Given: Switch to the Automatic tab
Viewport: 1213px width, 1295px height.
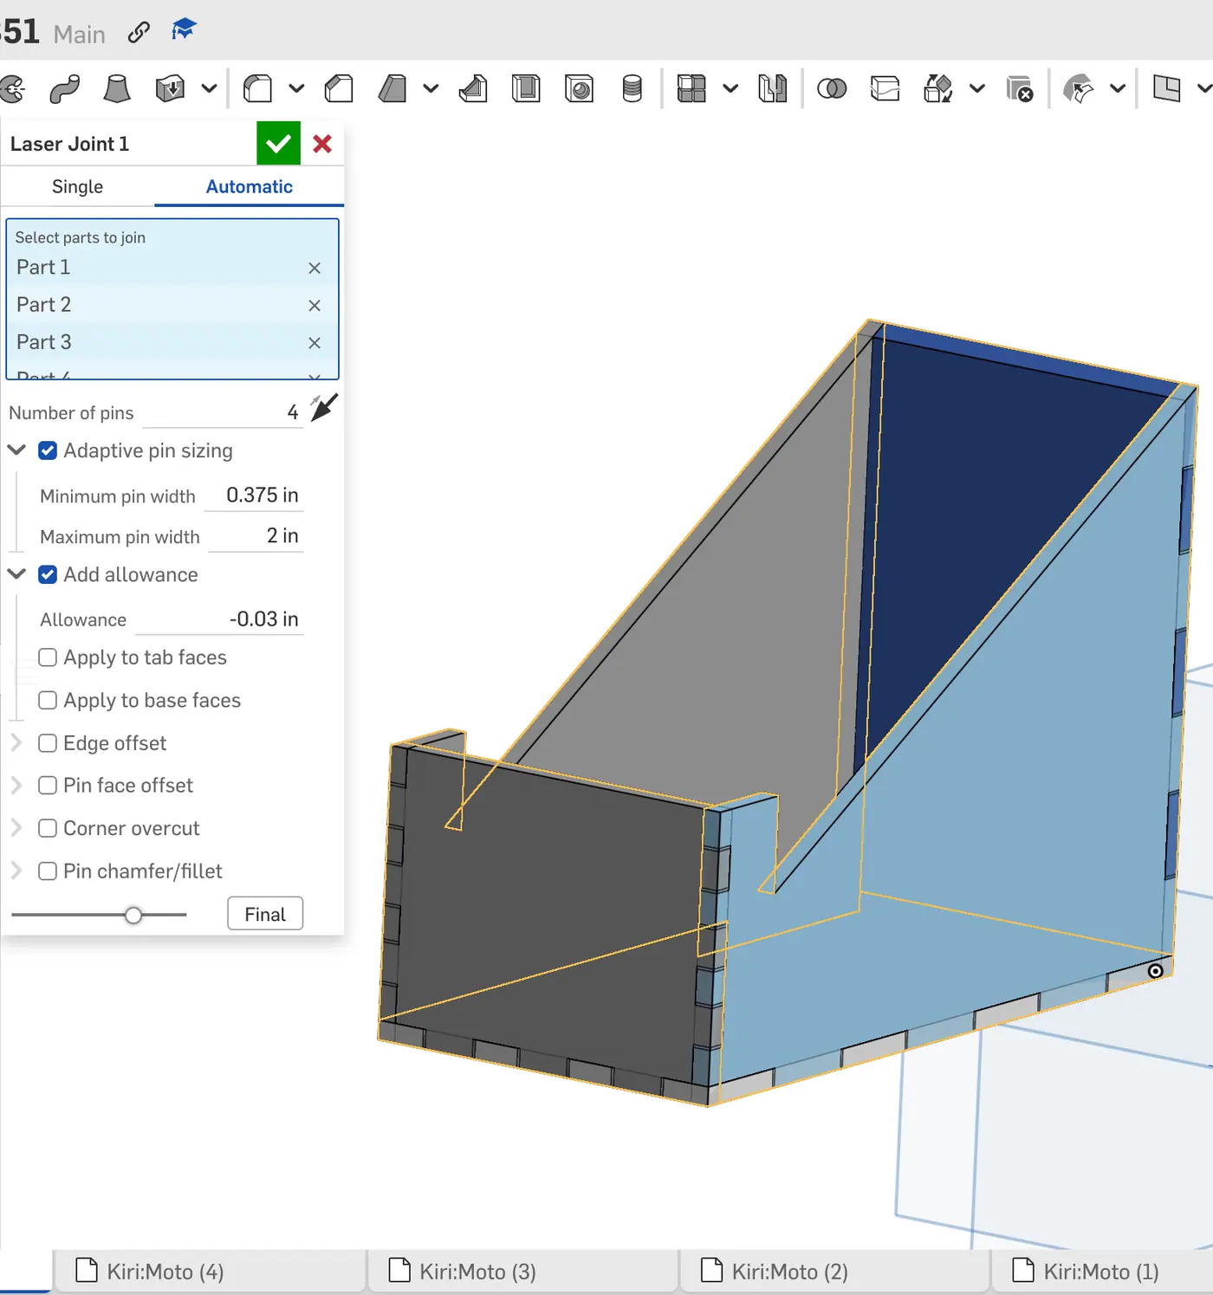Looking at the screenshot, I should [x=250, y=187].
